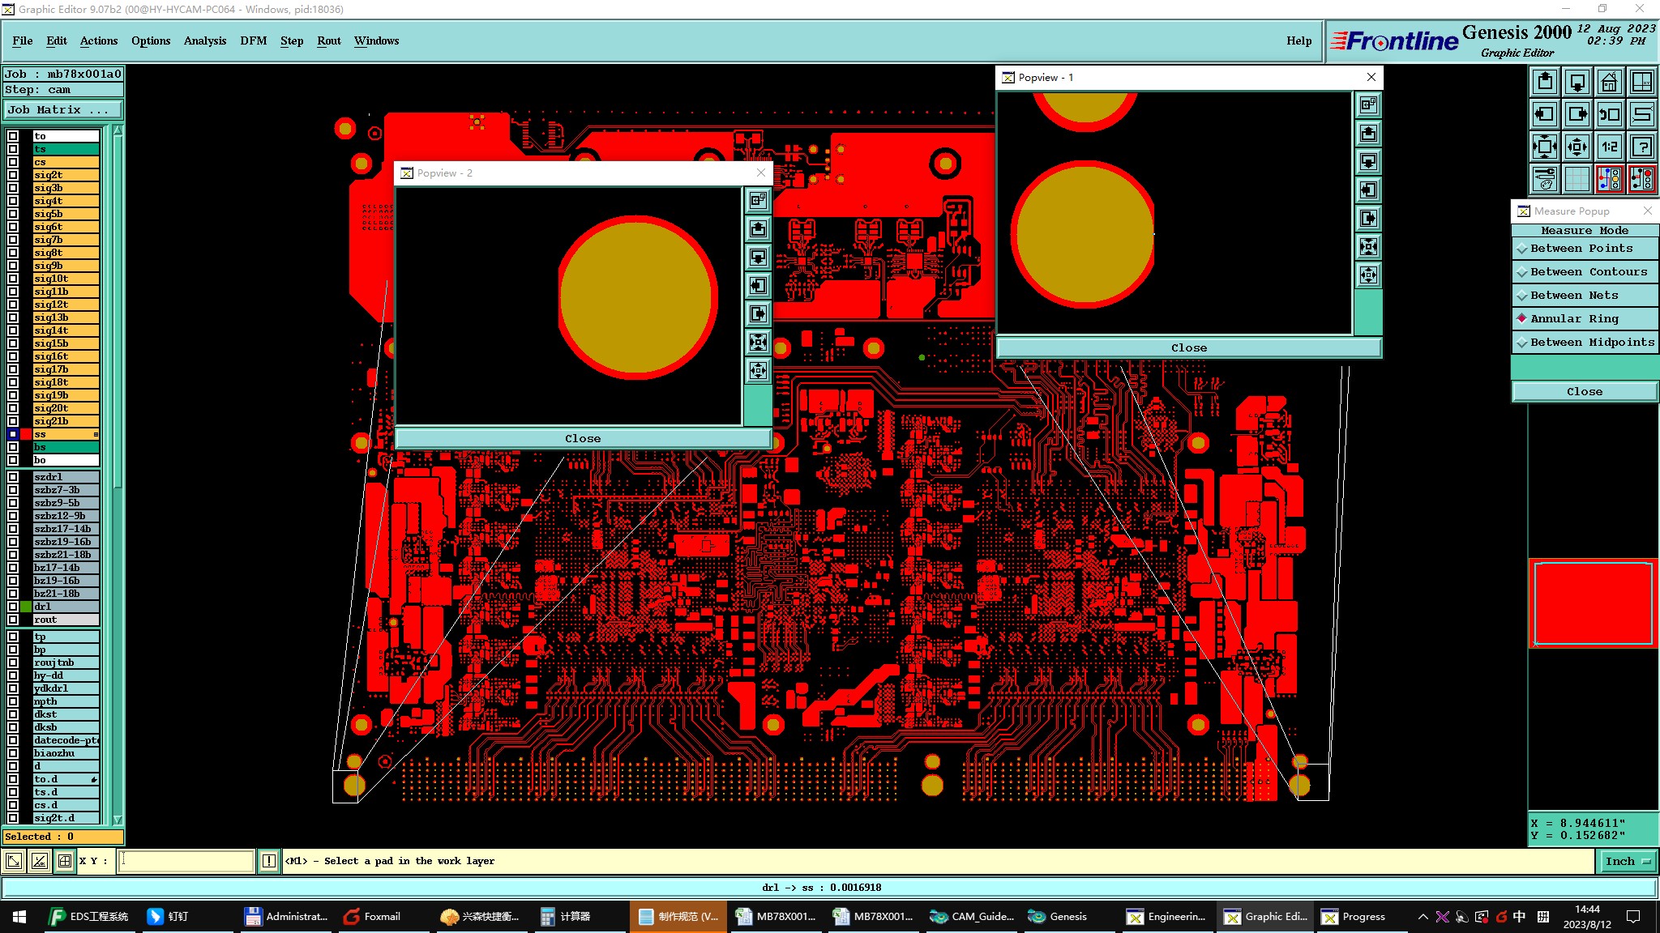This screenshot has width=1660, height=933.
Task: Click the zoom in arrows icon
Action: pyautogui.click(x=1545, y=147)
